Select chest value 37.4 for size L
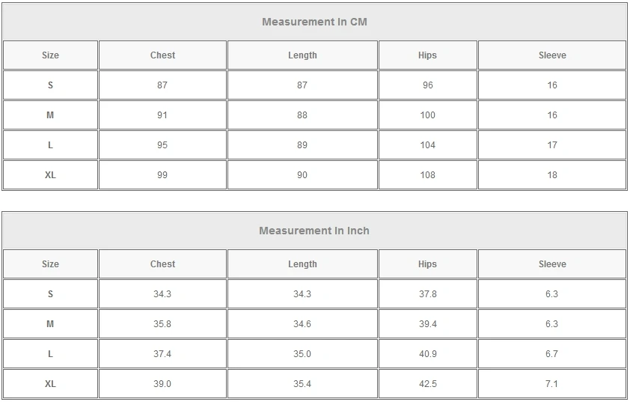 pos(162,354)
